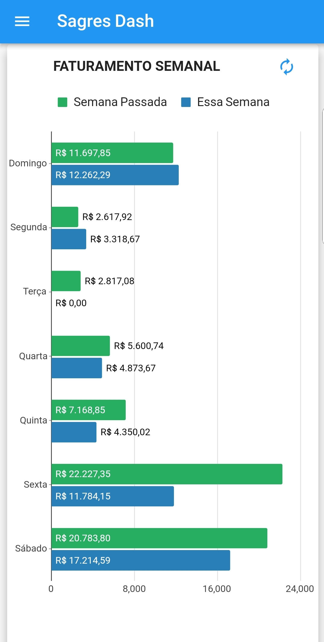Tap Quinta's blue bar for this week
The height and width of the screenshot is (642, 324).
coord(74,432)
